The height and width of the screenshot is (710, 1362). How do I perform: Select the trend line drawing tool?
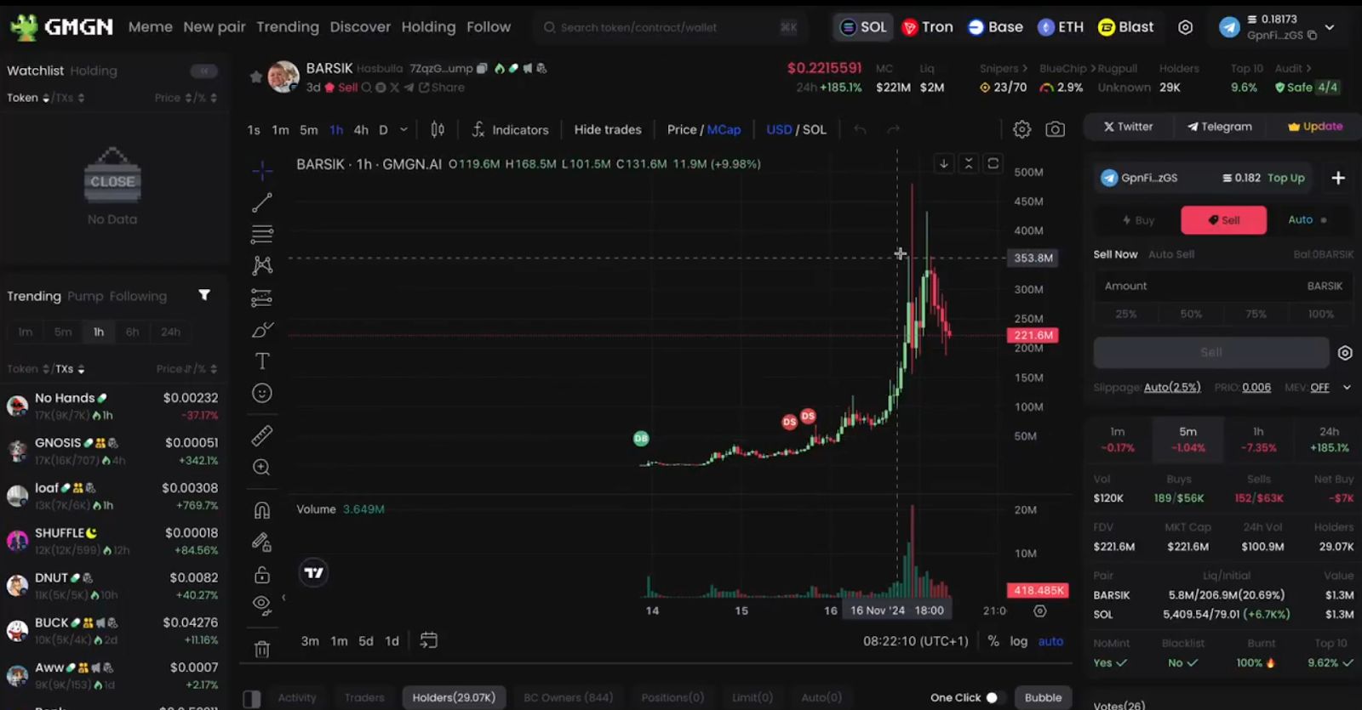(262, 202)
